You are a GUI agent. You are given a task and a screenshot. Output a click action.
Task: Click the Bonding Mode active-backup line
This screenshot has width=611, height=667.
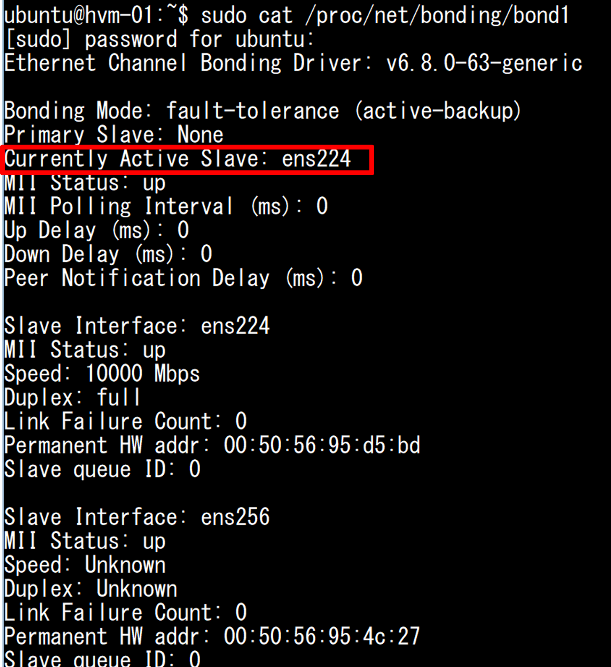pyautogui.click(x=263, y=111)
